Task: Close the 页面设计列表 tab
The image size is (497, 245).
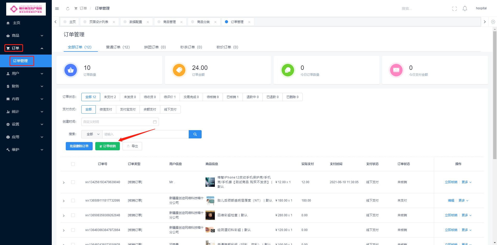Action: [114, 22]
